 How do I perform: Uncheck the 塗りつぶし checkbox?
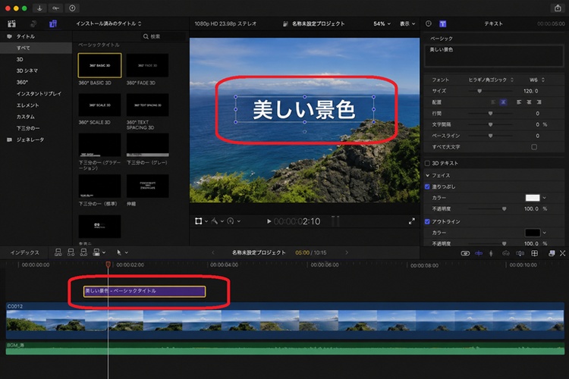pyautogui.click(x=427, y=186)
